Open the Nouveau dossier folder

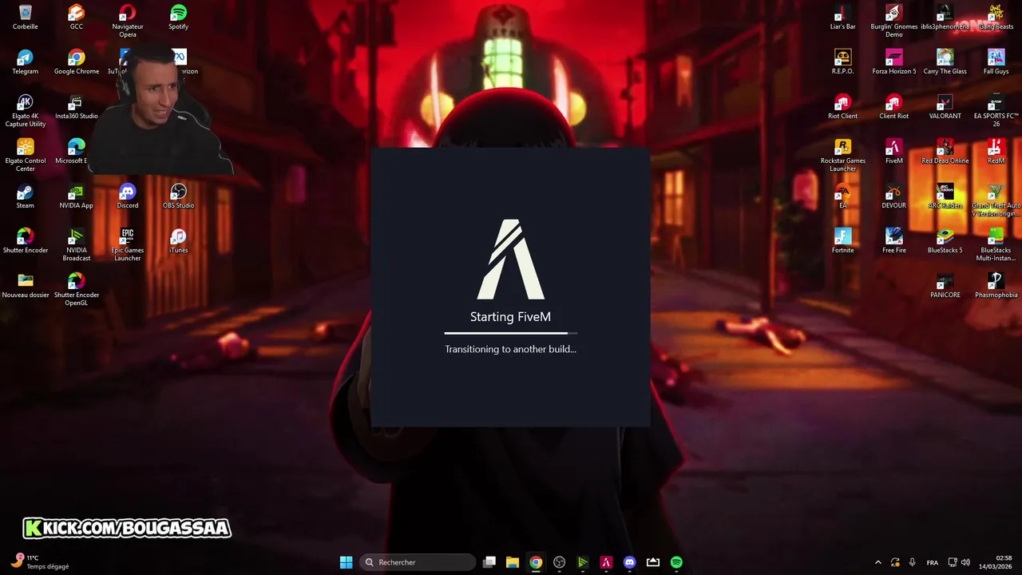(26, 286)
